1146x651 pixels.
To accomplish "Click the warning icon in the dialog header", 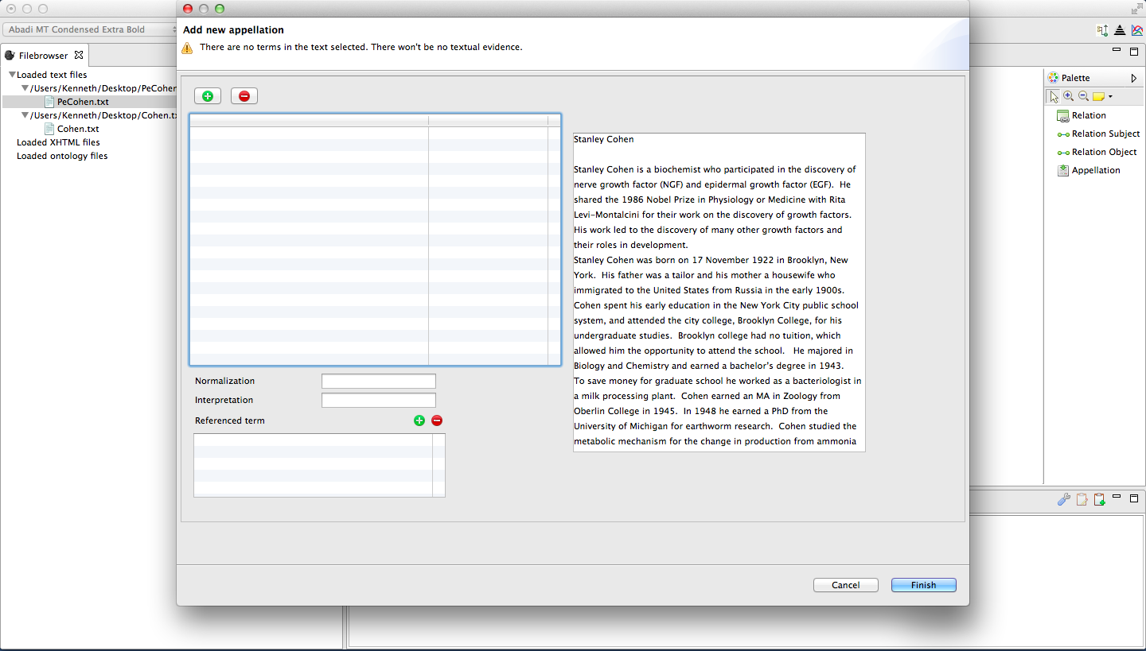I will tap(187, 48).
